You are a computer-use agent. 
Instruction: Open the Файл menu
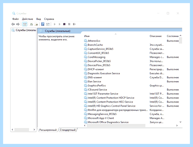pos(15,19)
